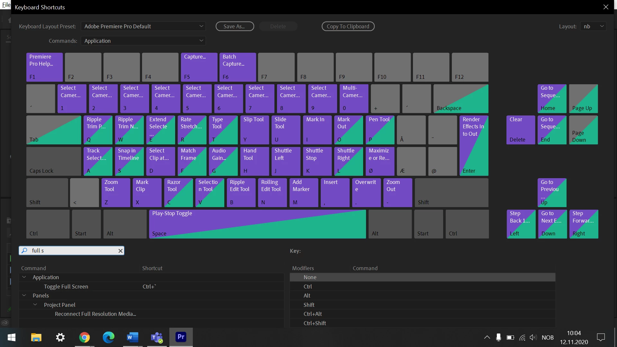Close the Keyboard Shortcuts dialog
Screen dimensions: 617x347
(606, 7)
